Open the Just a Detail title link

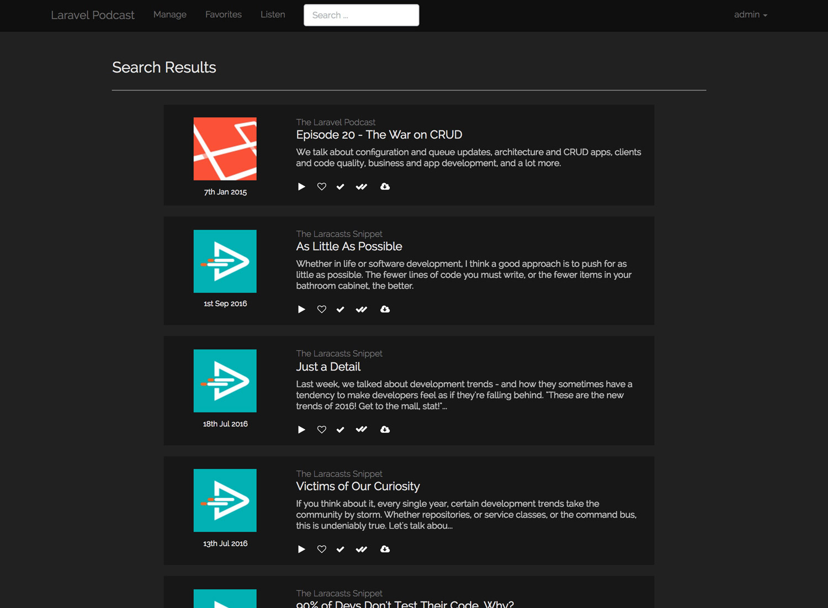click(x=328, y=367)
